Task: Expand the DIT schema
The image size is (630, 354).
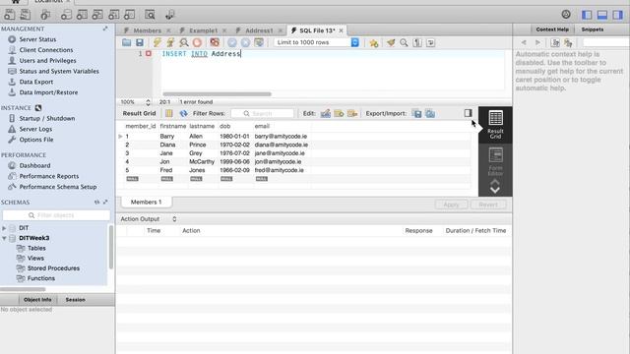Action: [x=4, y=228]
